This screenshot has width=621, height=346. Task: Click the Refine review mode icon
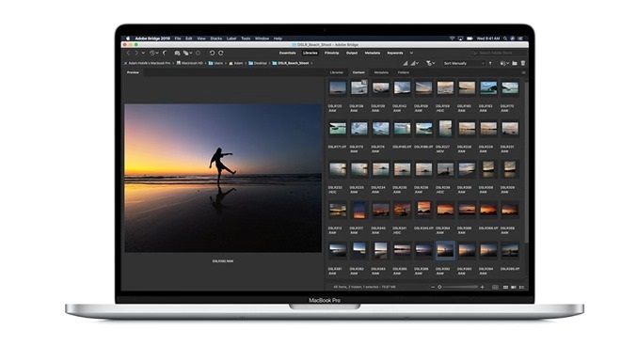point(185,53)
